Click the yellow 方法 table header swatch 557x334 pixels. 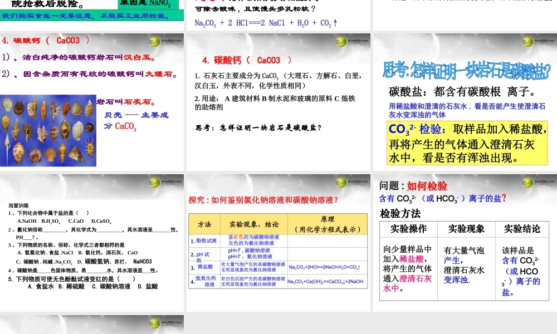[203, 223]
